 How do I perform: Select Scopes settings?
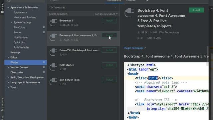click(x=18, y=32)
